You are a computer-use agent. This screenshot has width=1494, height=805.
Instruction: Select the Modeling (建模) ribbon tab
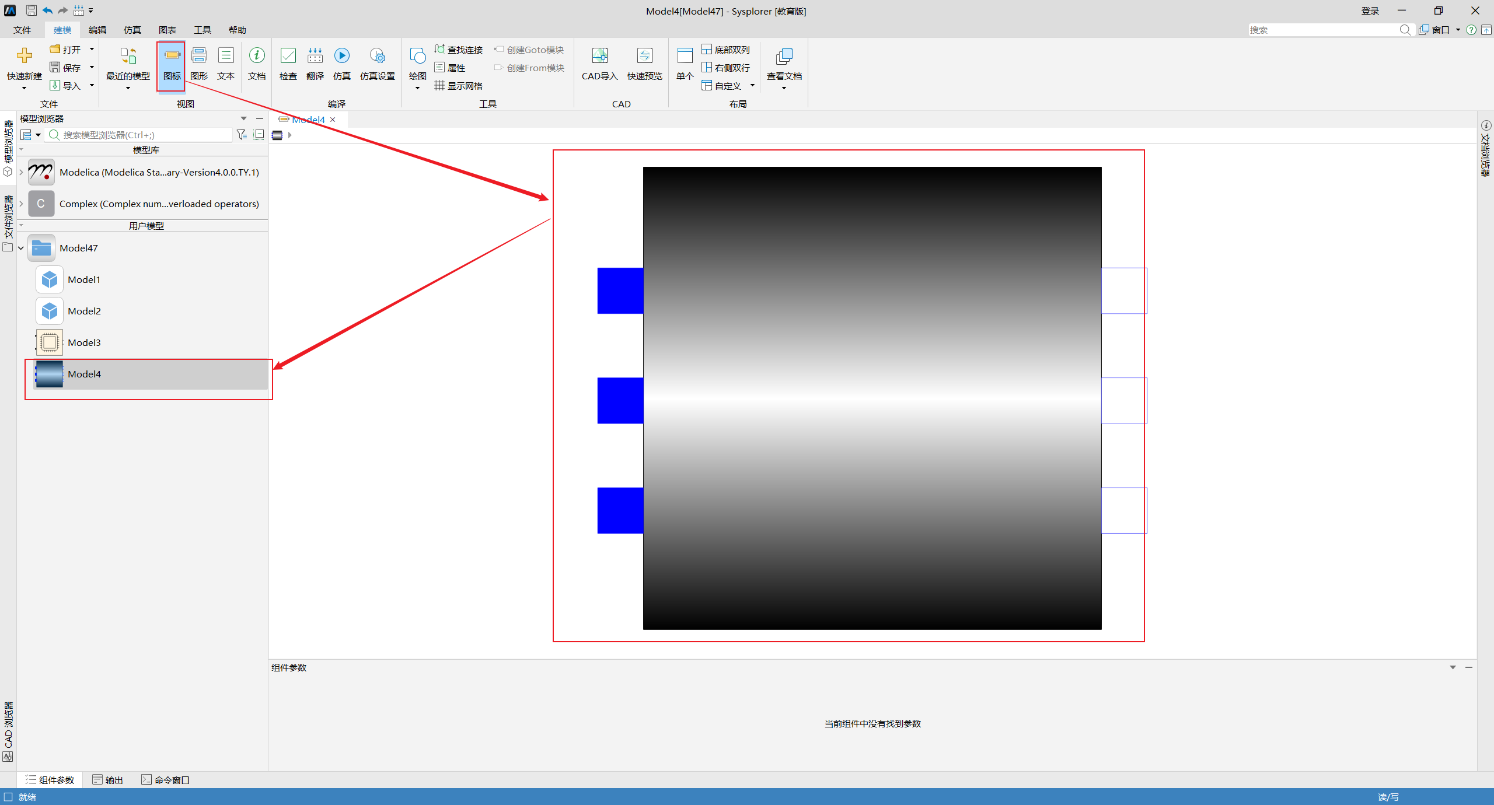tap(62, 30)
